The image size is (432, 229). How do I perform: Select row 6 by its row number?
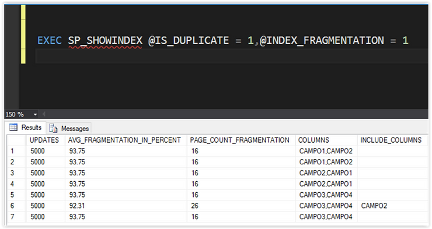tap(16, 206)
